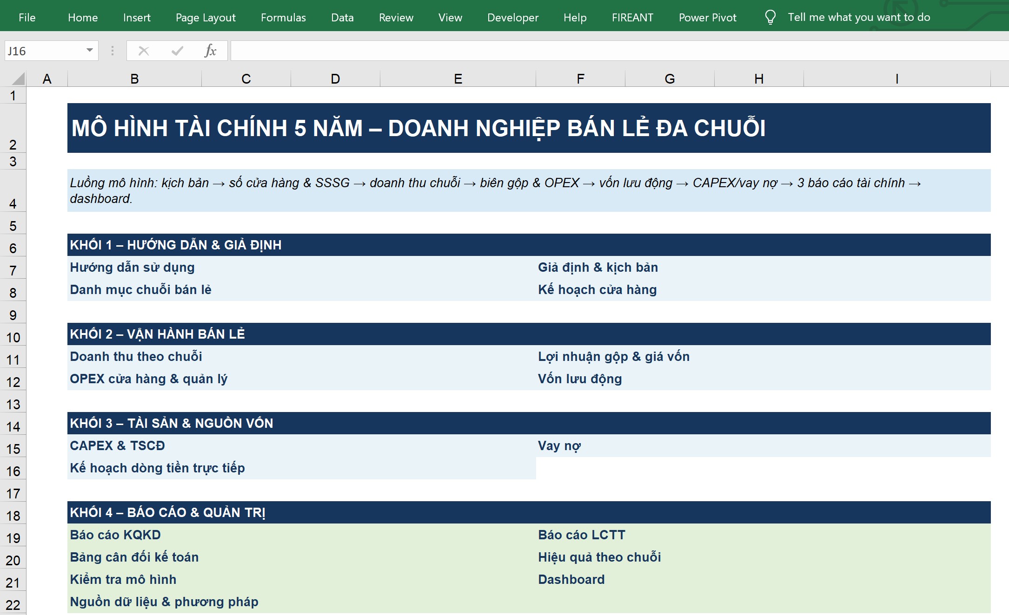The image size is (1009, 615).
Task: Open the 'Hiệu quả theo chuỗi' link
Action: 599,557
